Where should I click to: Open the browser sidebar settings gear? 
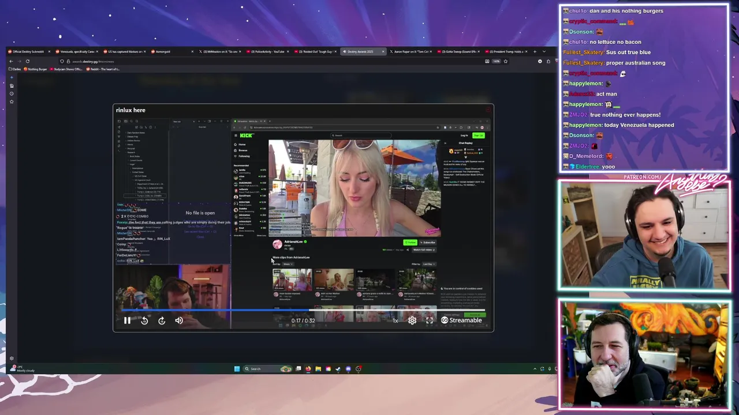12,359
